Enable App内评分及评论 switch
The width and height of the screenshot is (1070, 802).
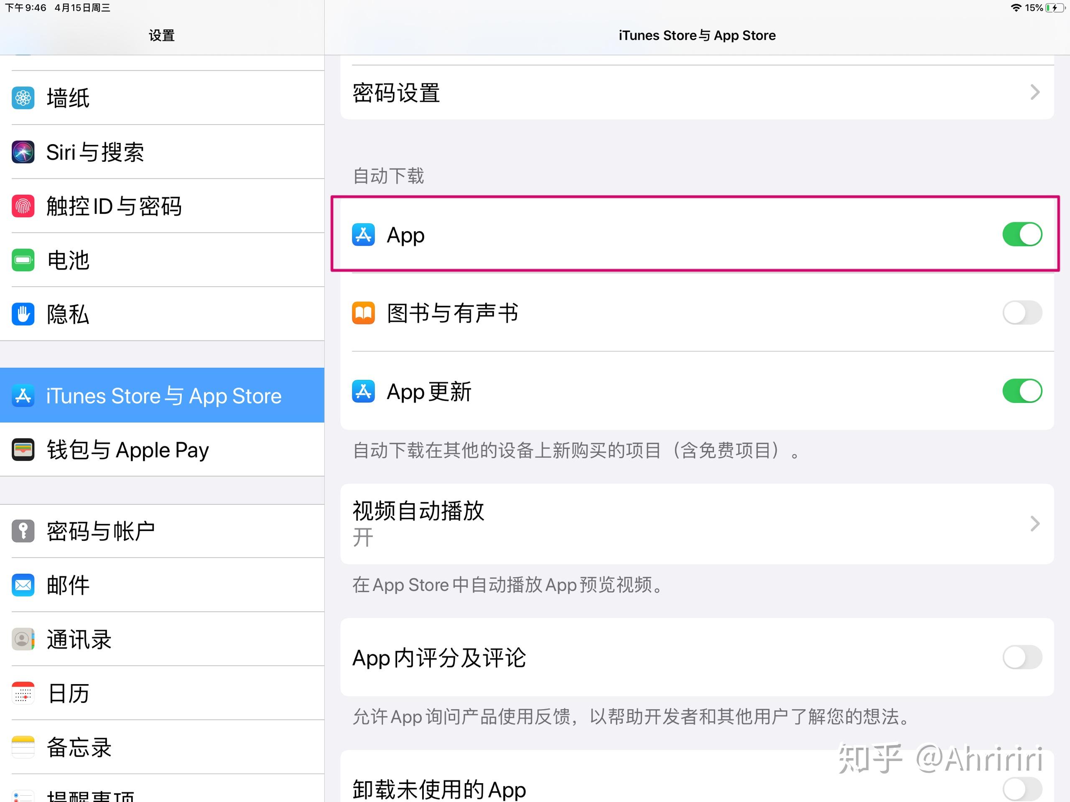click(1022, 657)
